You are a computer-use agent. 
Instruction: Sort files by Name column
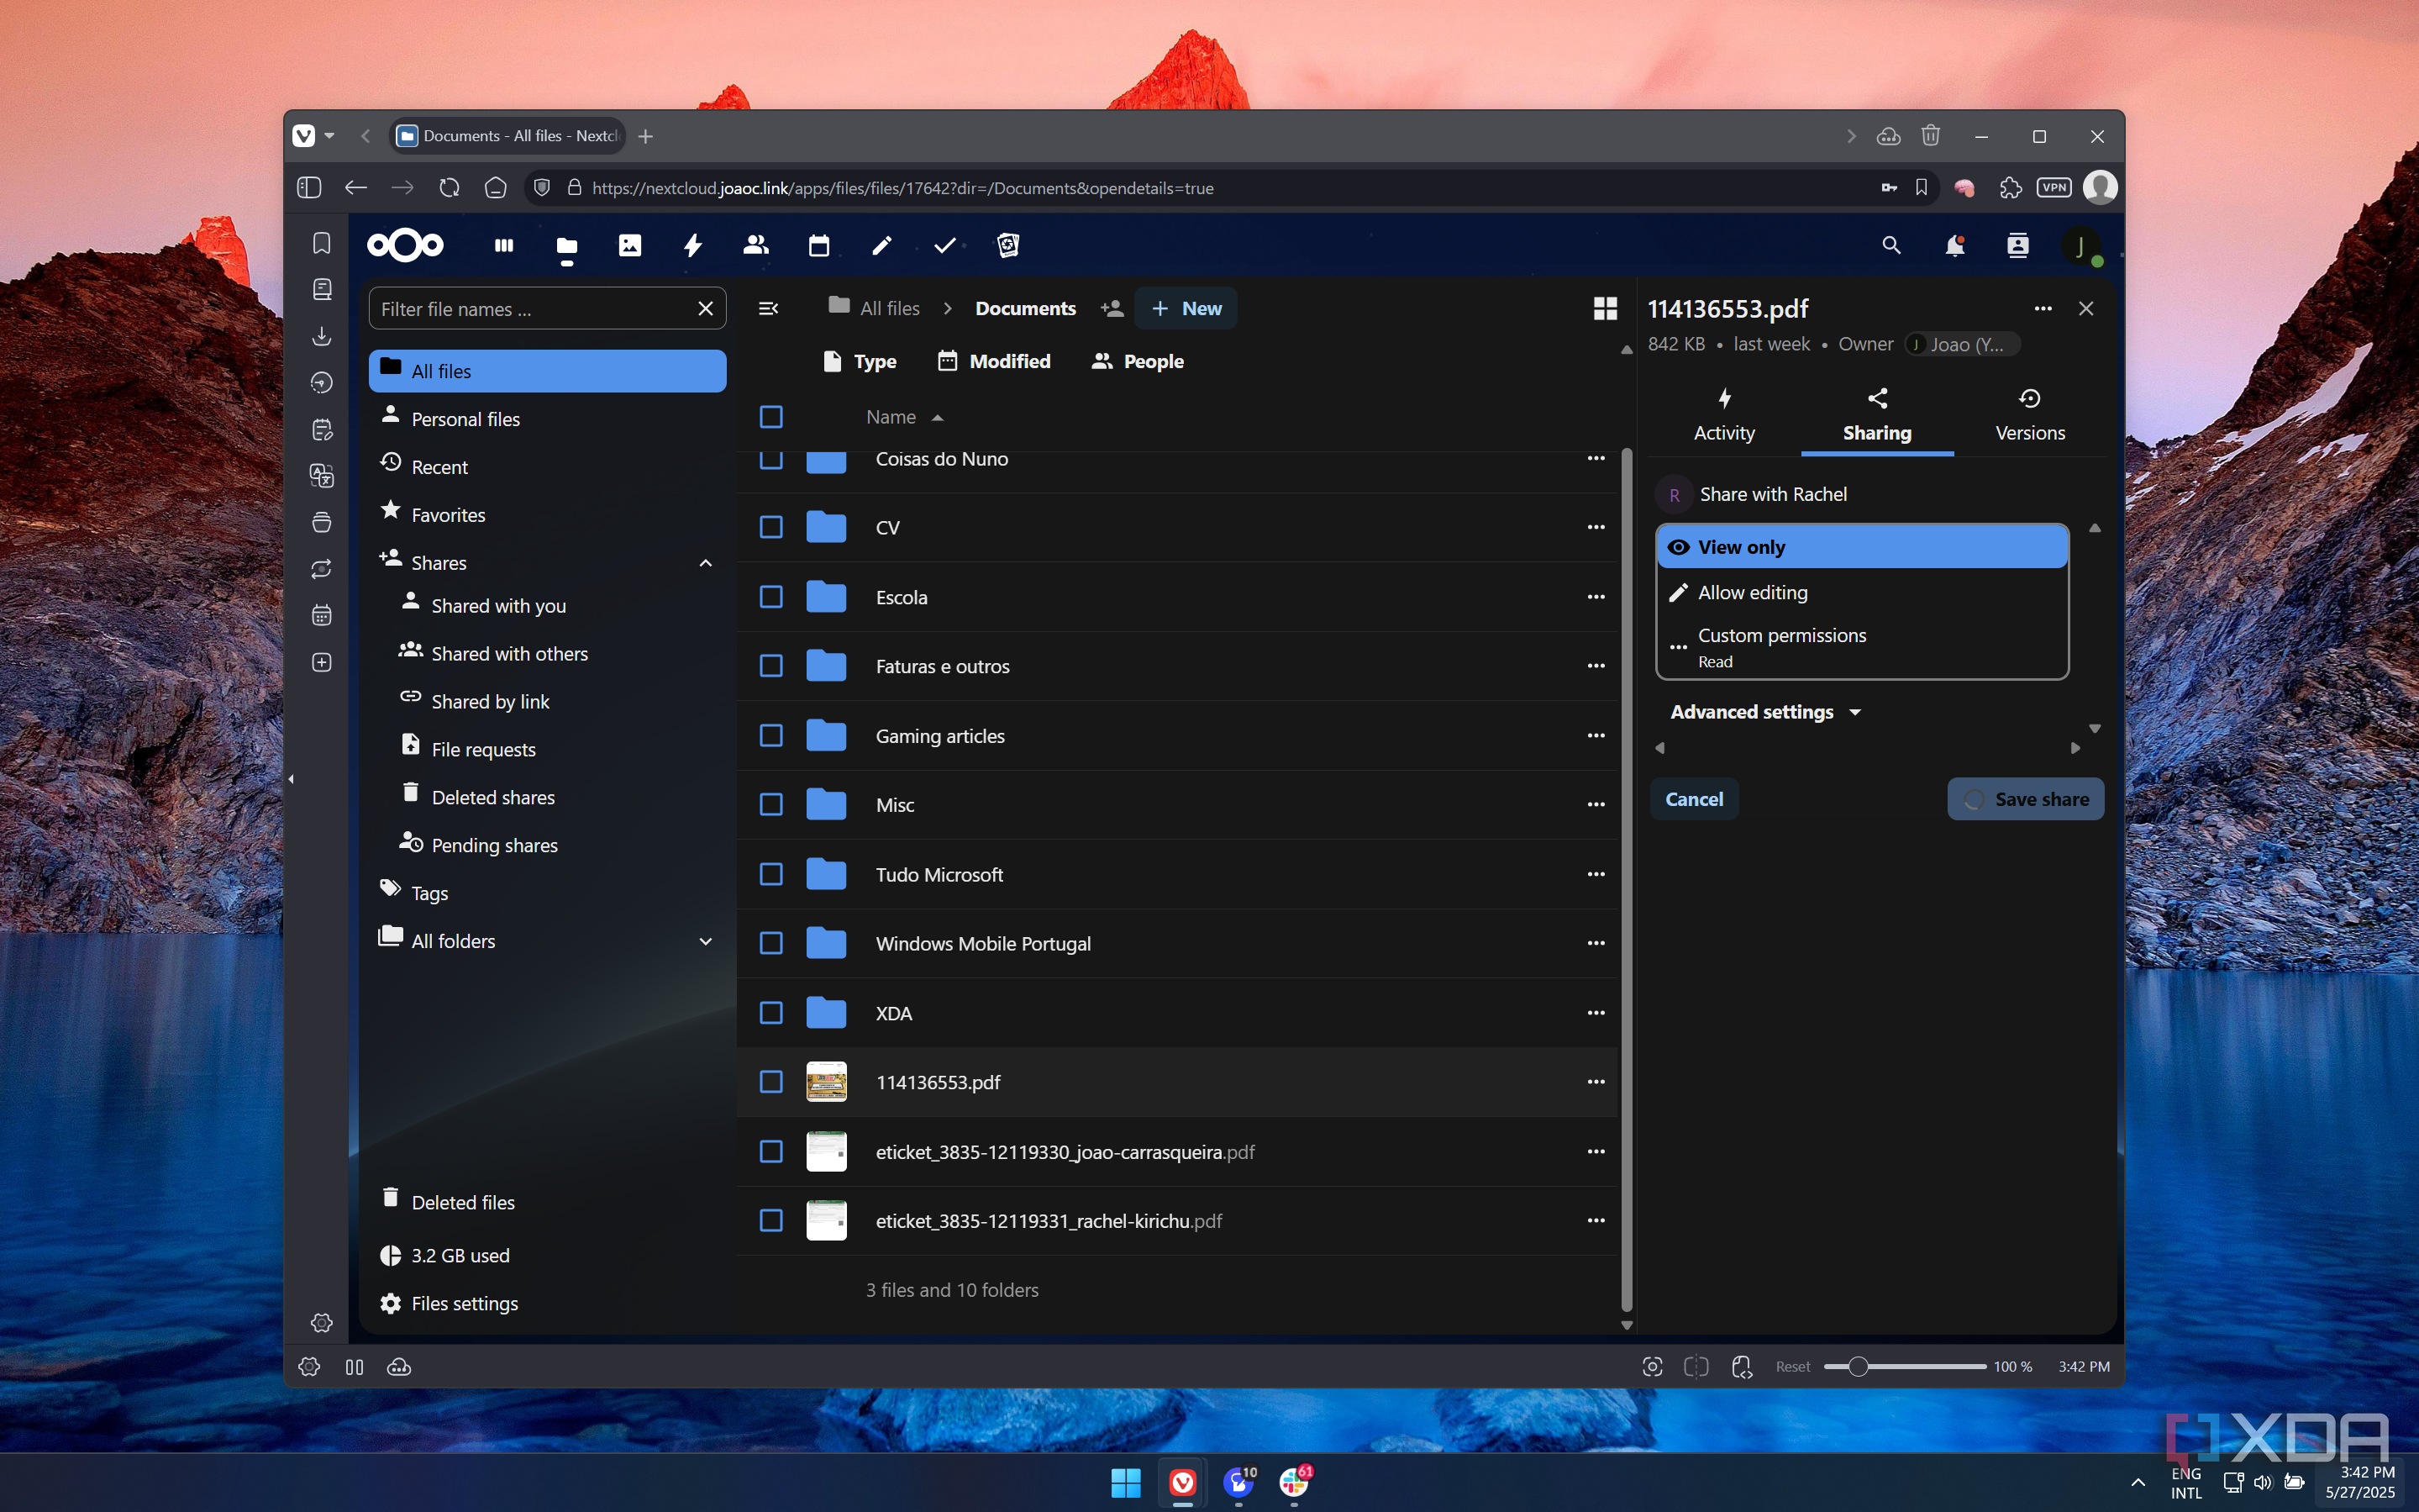click(x=903, y=417)
